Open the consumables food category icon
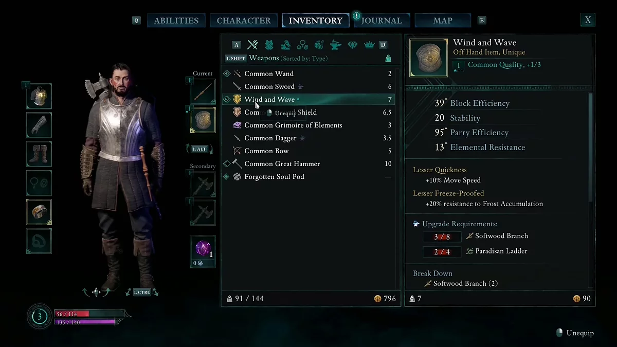Screen dimensions: 617x347 (319, 45)
